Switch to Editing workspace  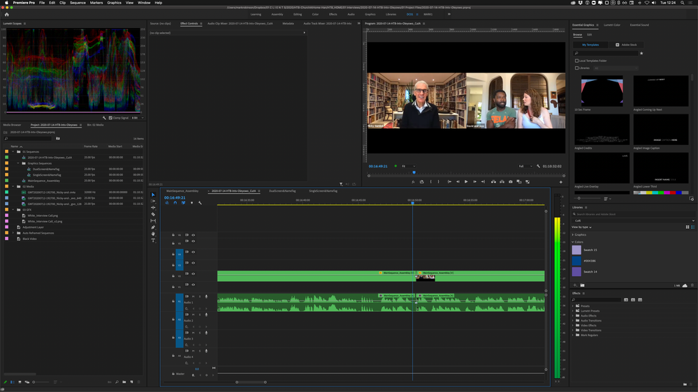click(x=298, y=14)
